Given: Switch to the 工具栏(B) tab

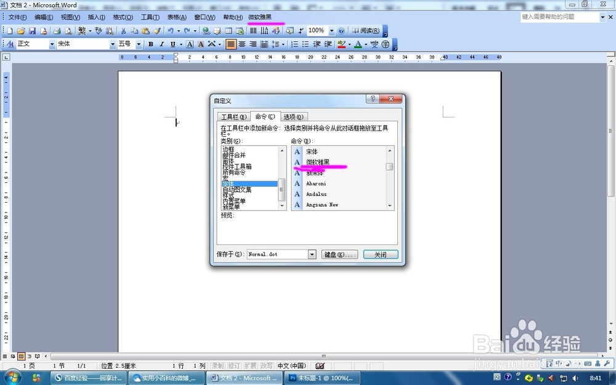Looking at the screenshot, I should [233, 117].
